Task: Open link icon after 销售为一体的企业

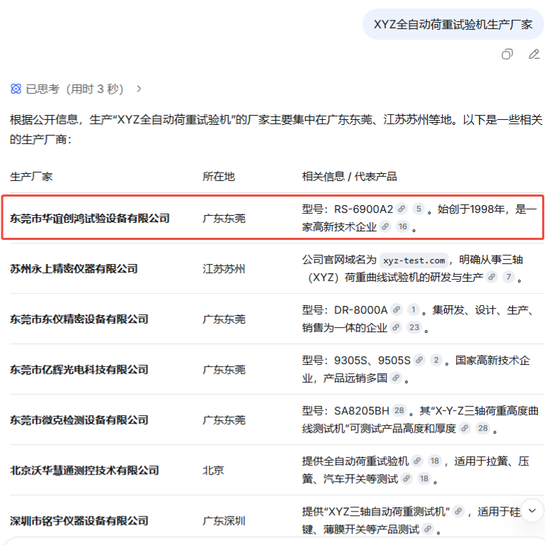Action: click(396, 327)
